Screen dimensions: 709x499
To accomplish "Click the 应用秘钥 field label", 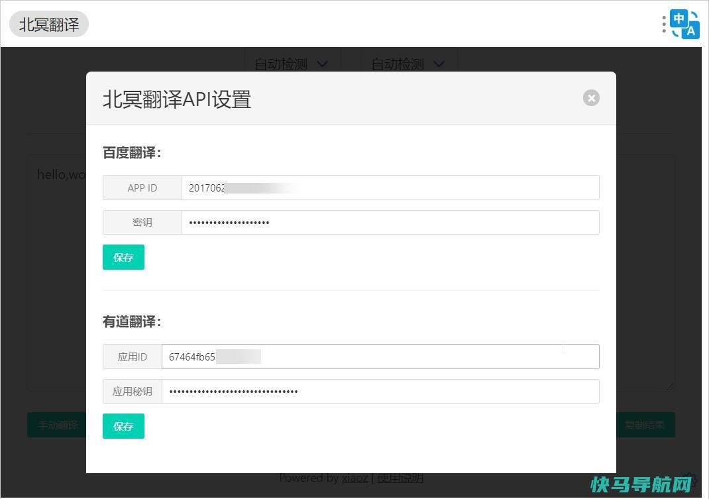I will click(133, 392).
